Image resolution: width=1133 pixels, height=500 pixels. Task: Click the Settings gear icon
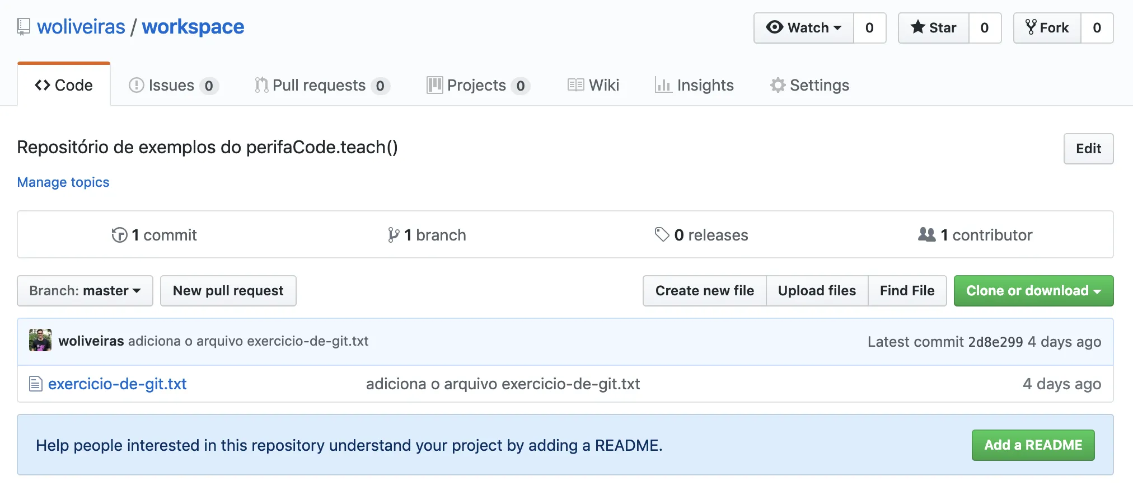tap(778, 85)
